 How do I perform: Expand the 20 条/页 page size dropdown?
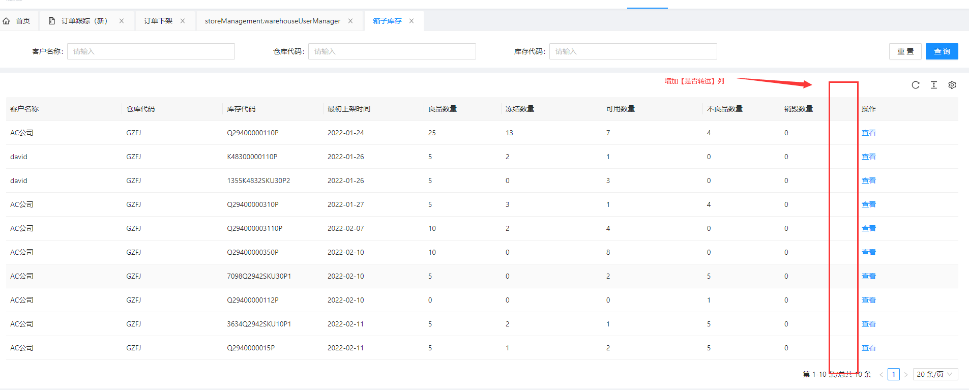935,374
